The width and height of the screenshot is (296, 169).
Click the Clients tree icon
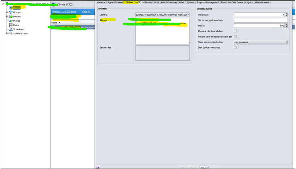(x=11, y=8)
